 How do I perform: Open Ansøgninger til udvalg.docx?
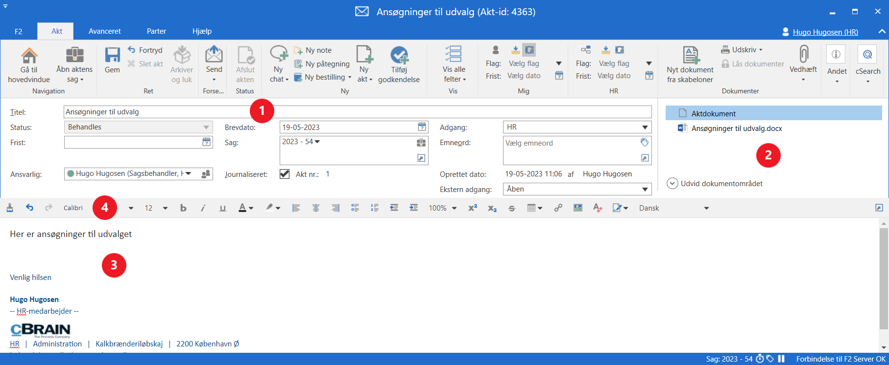737,129
